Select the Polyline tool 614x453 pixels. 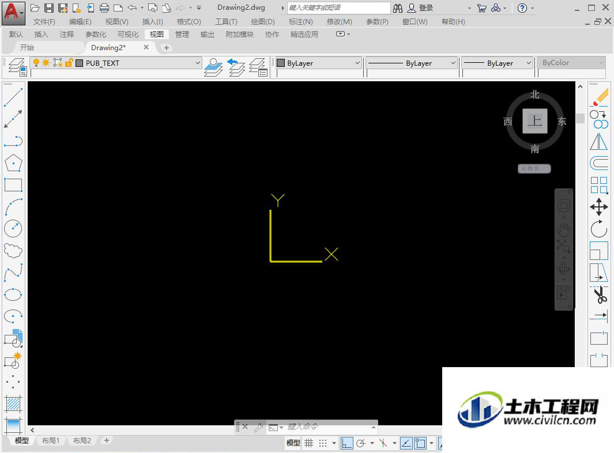13,141
